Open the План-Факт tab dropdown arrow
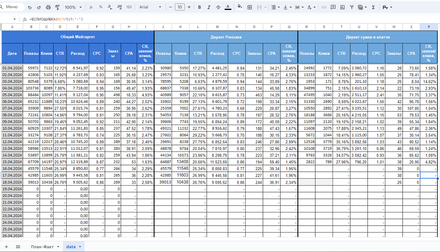The width and height of the screenshot is (440, 252). coord(58,247)
